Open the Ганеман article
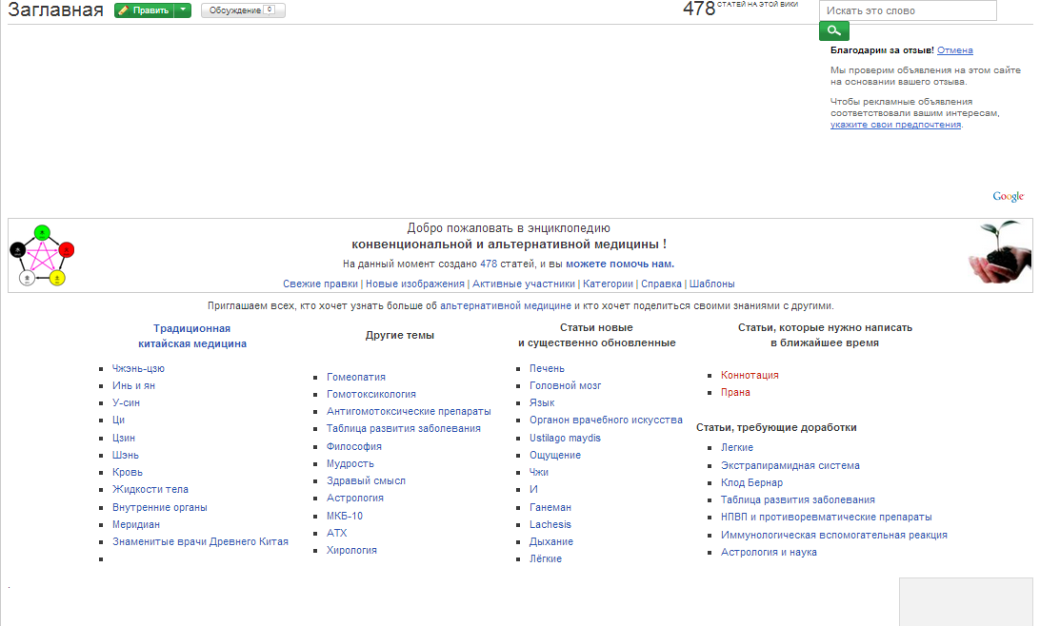This screenshot has height=626, width=1040. tap(550, 507)
